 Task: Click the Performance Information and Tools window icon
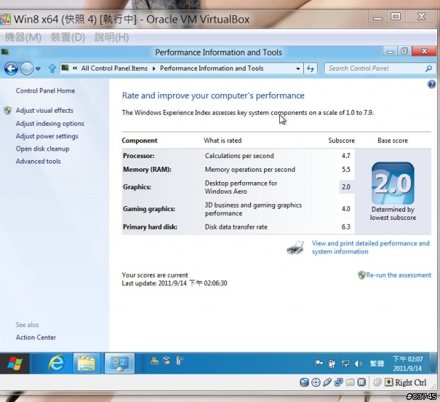tap(5, 52)
